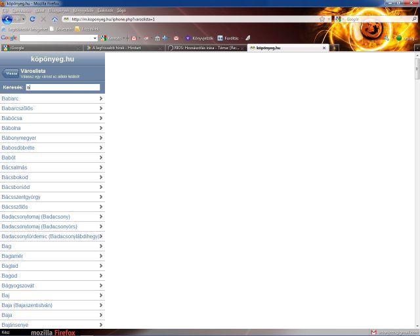Bookmark the page with the star icon
Screen dimensions: 420x336
[322, 19]
